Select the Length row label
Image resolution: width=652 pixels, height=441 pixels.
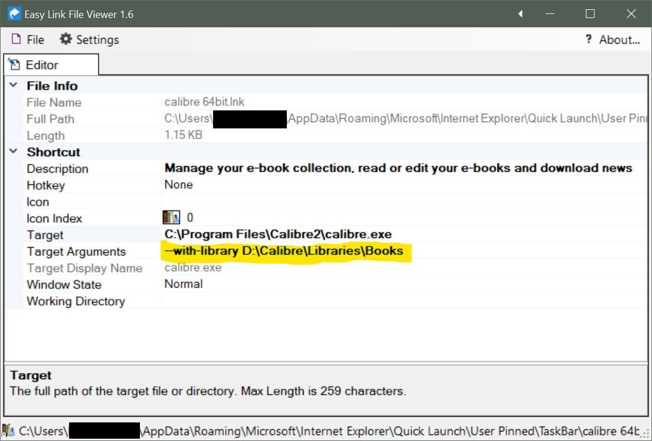46,135
